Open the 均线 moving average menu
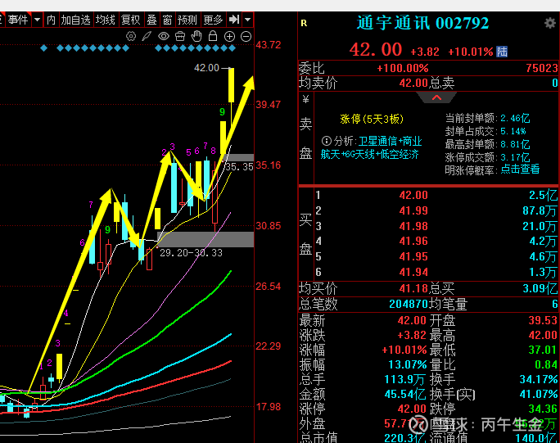 [x=106, y=20]
